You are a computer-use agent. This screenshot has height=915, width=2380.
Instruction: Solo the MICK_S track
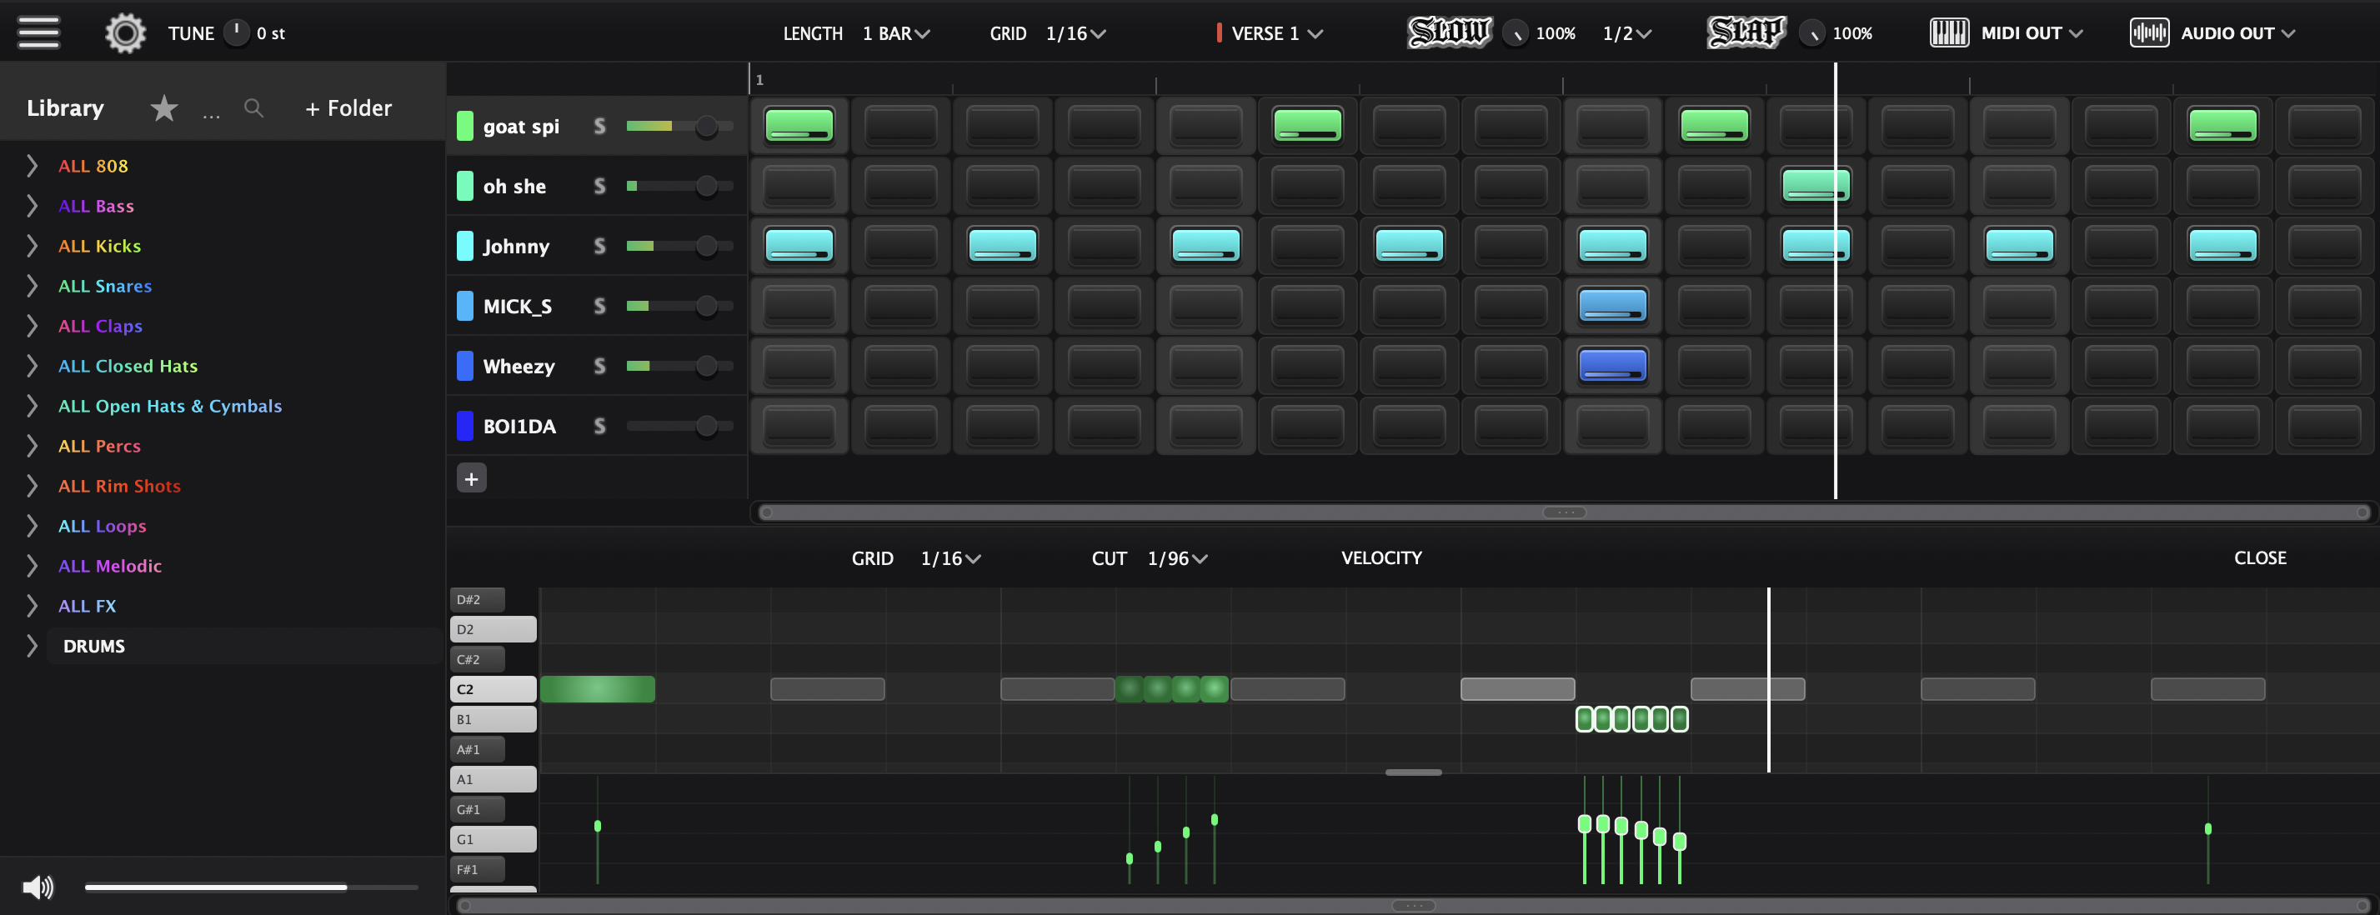(599, 306)
